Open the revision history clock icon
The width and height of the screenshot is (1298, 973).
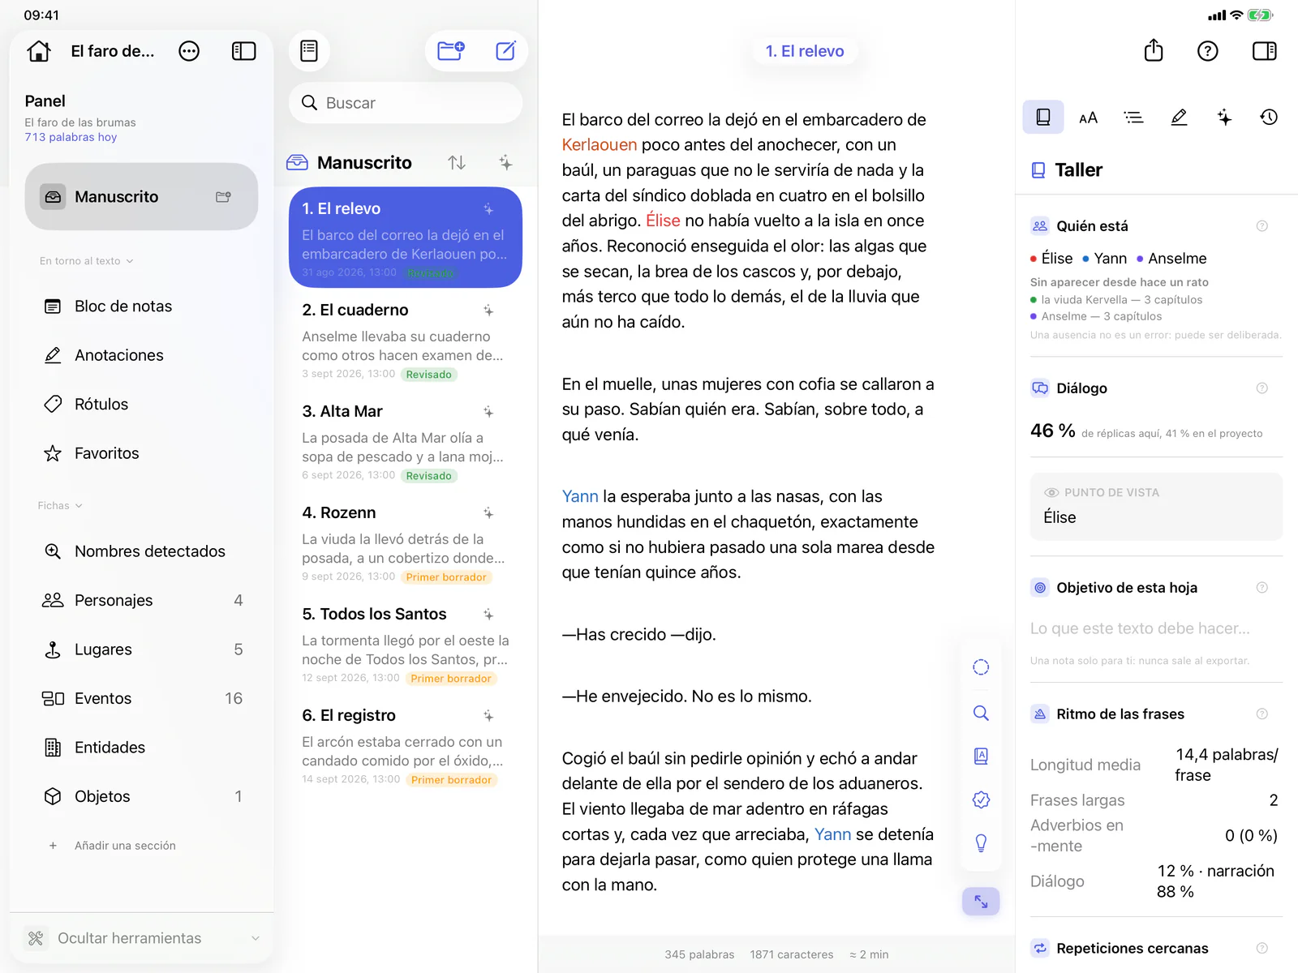click(x=1269, y=118)
